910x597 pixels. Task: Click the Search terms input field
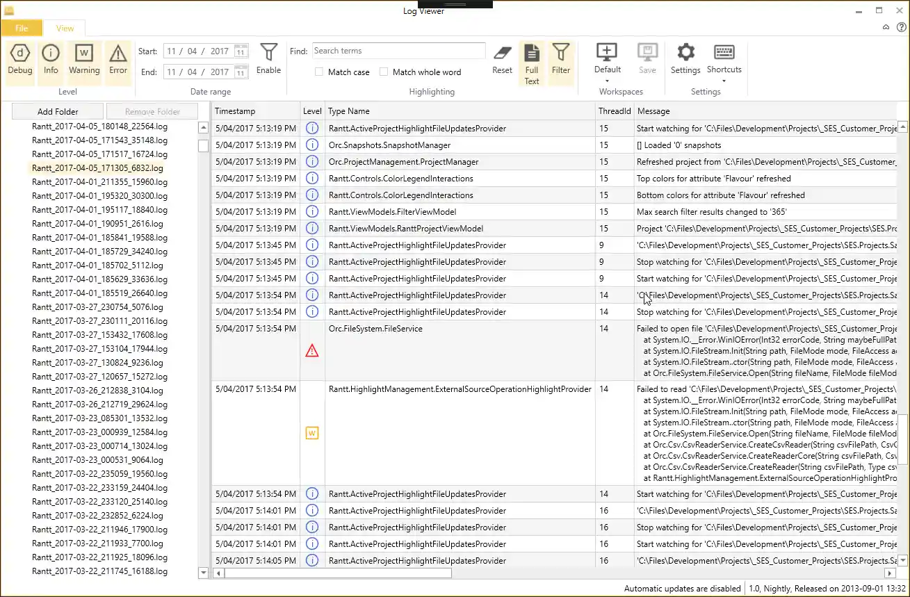pyautogui.click(x=398, y=50)
